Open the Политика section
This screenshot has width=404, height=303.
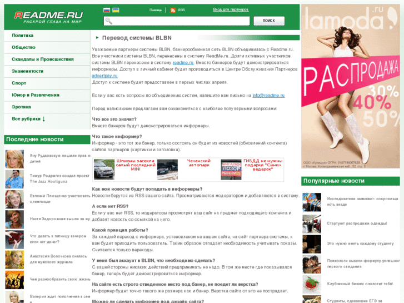(x=23, y=36)
